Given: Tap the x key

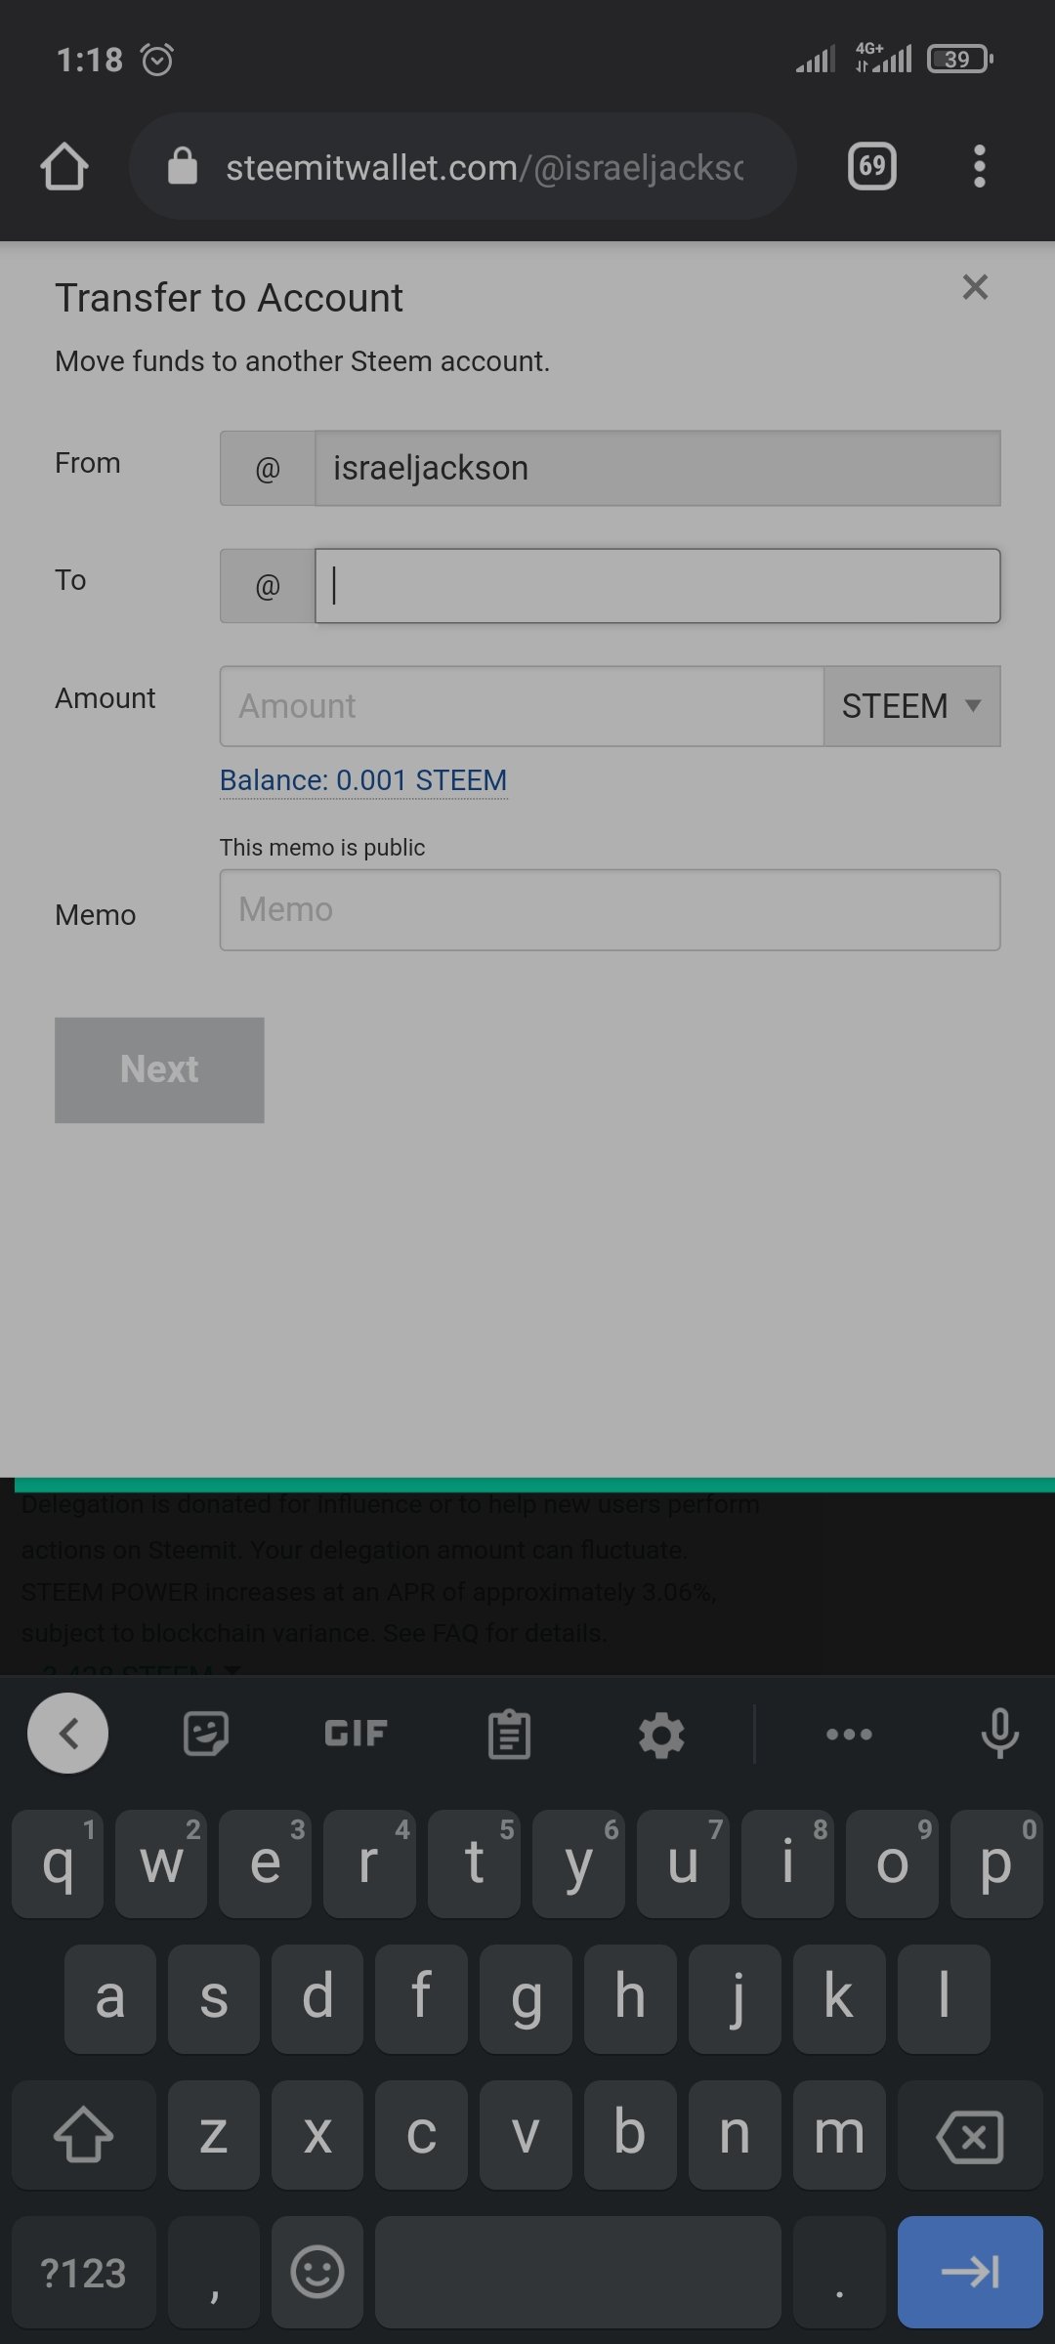Looking at the screenshot, I should [x=317, y=2134].
